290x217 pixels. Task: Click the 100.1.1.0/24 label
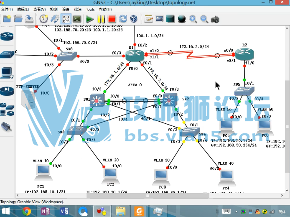coord(150,36)
